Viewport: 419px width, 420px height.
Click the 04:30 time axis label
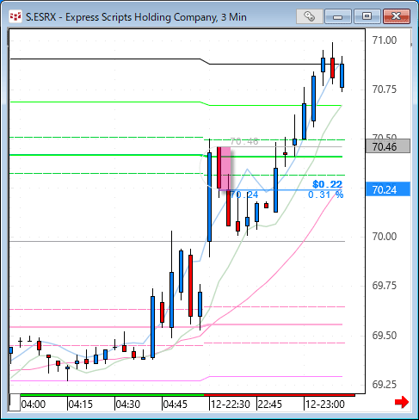(x=128, y=405)
